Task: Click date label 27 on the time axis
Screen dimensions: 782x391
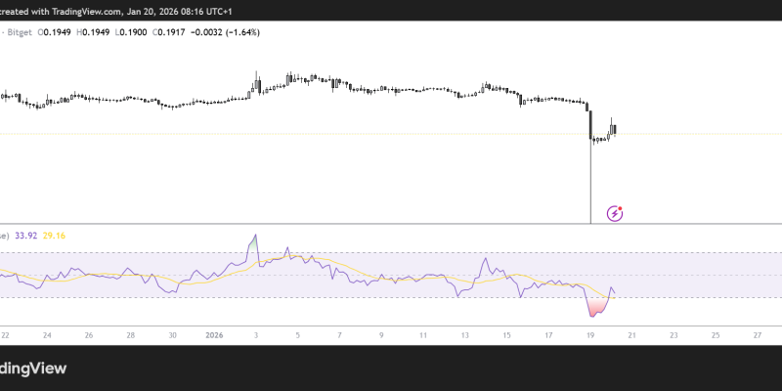Action: pos(758,335)
